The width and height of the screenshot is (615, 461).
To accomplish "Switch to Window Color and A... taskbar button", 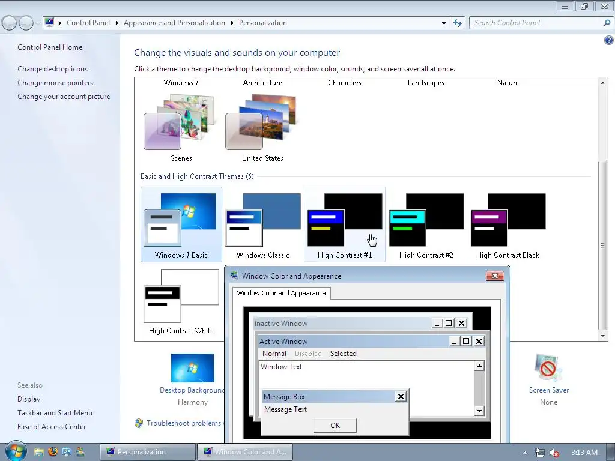I will (245, 452).
